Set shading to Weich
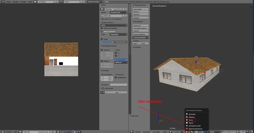 tap(136, 43)
